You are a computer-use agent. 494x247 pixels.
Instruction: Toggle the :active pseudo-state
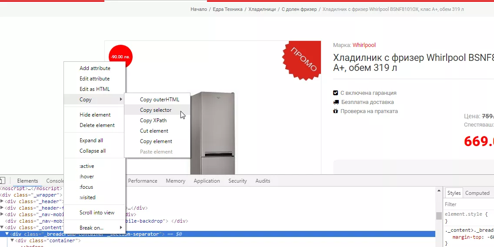pos(94,166)
